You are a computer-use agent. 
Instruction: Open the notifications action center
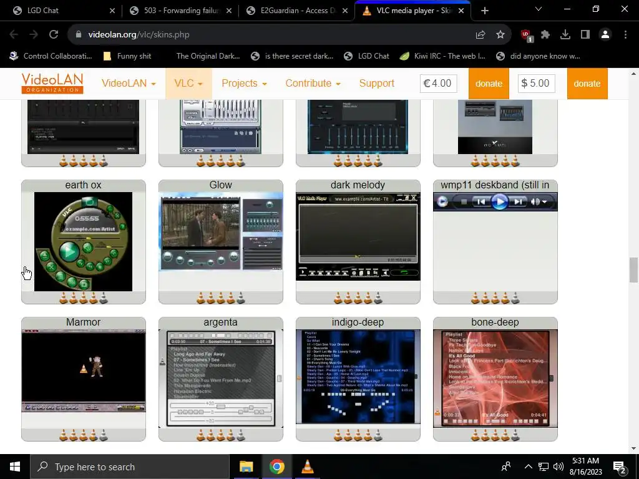click(x=620, y=467)
